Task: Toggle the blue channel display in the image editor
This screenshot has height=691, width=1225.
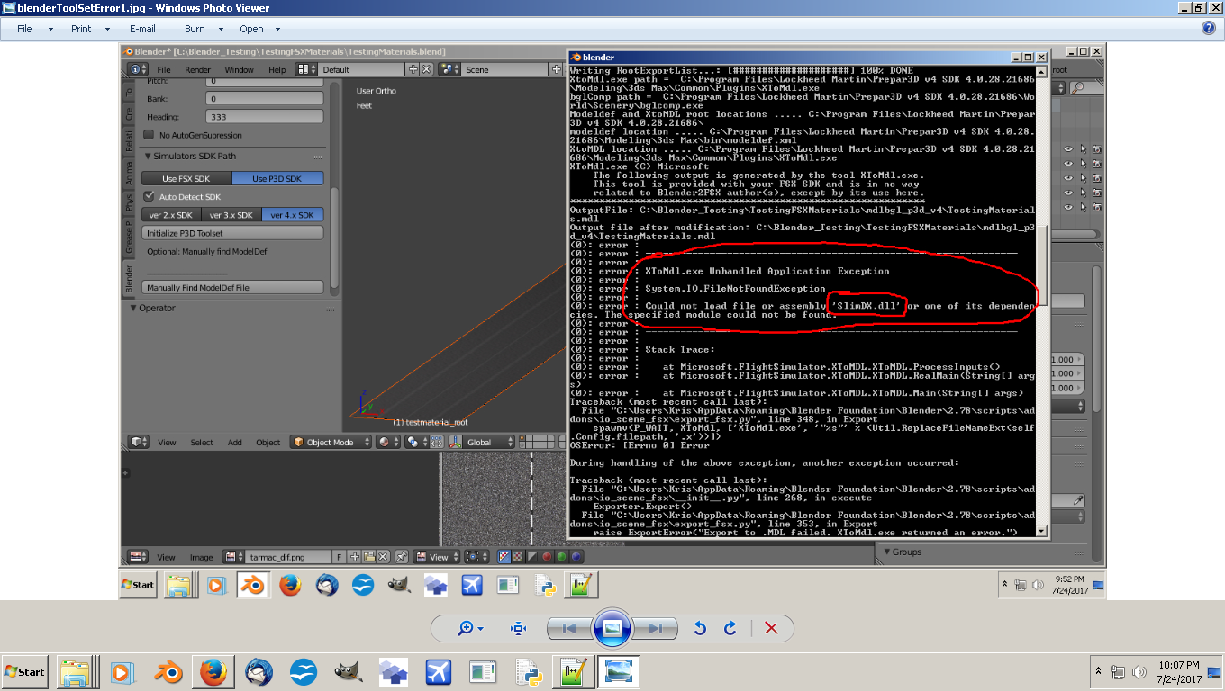Action: point(575,557)
